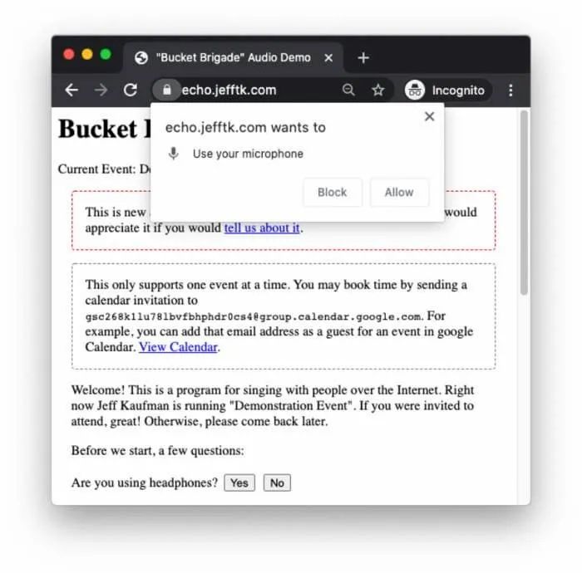Viewport: 582px width, 573px height.
Task: Open the Chrome three-dot menu
Action: [x=510, y=90]
